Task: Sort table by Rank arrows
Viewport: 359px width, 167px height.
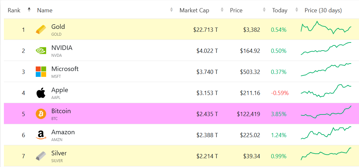Action: pyautogui.click(x=29, y=10)
